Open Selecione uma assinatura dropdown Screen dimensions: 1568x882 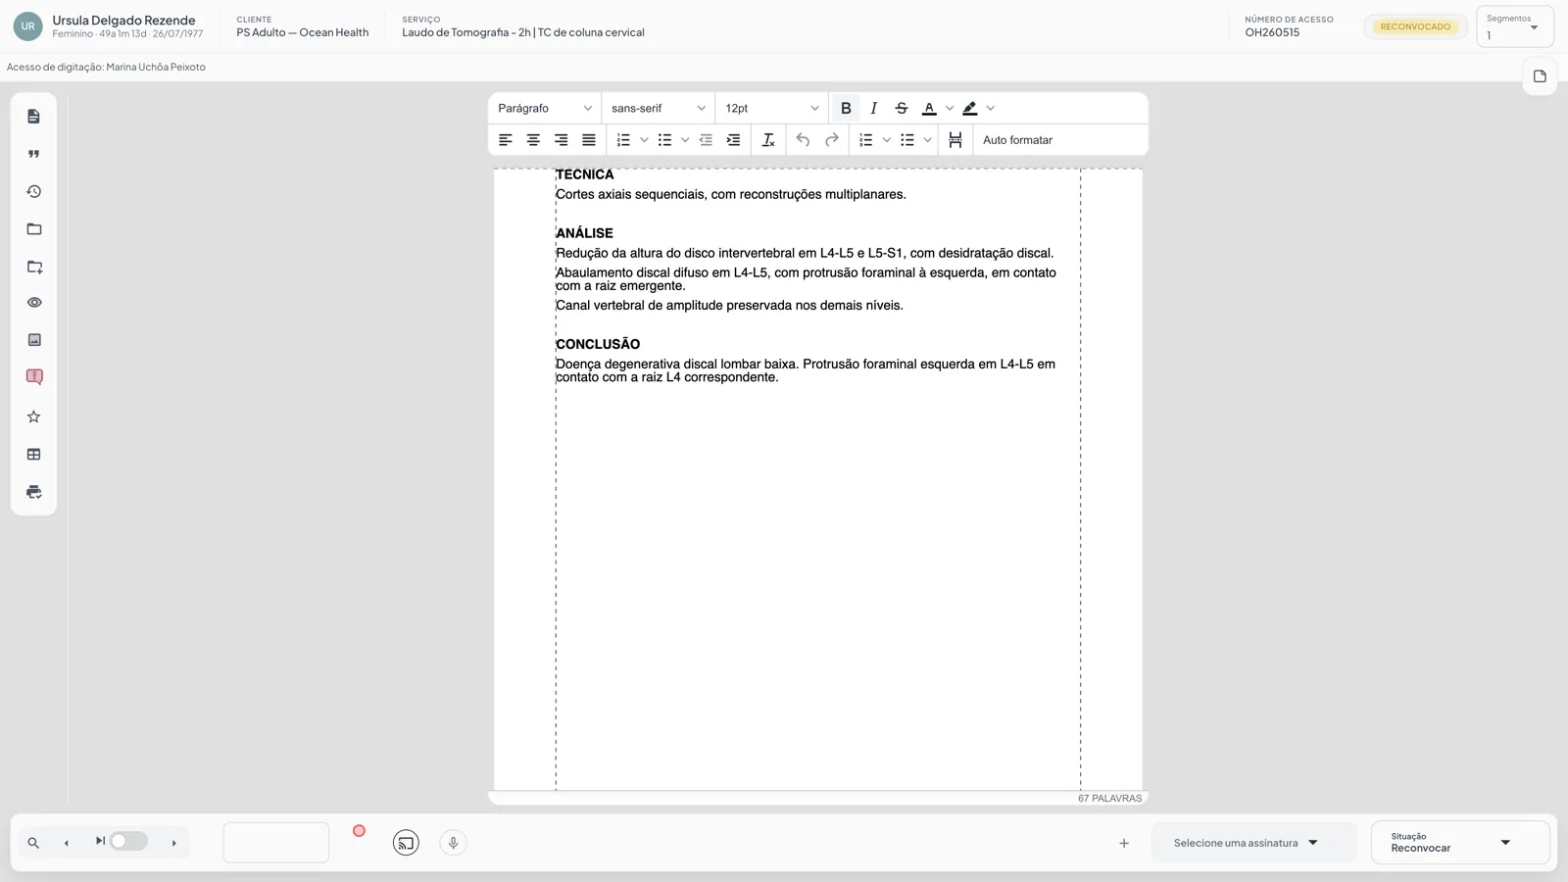(x=1253, y=843)
